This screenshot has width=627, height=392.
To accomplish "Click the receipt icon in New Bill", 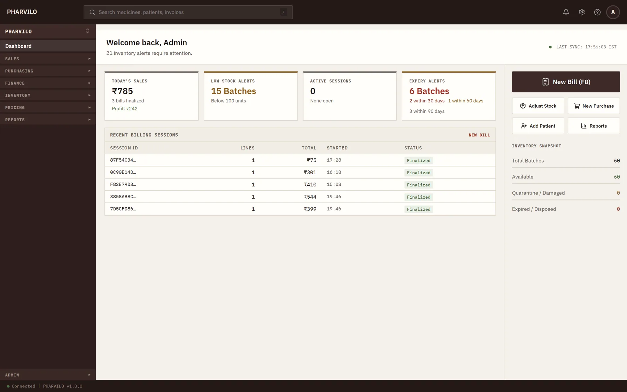I will pyautogui.click(x=545, y=82).
